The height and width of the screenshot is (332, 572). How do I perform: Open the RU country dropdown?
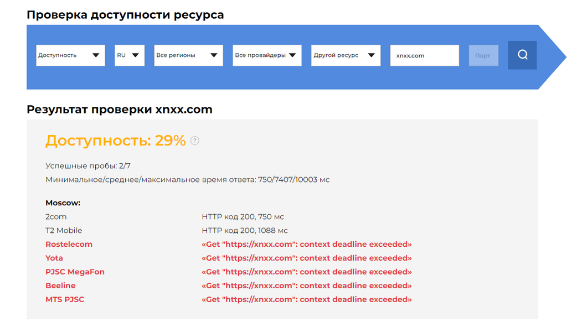130,55
